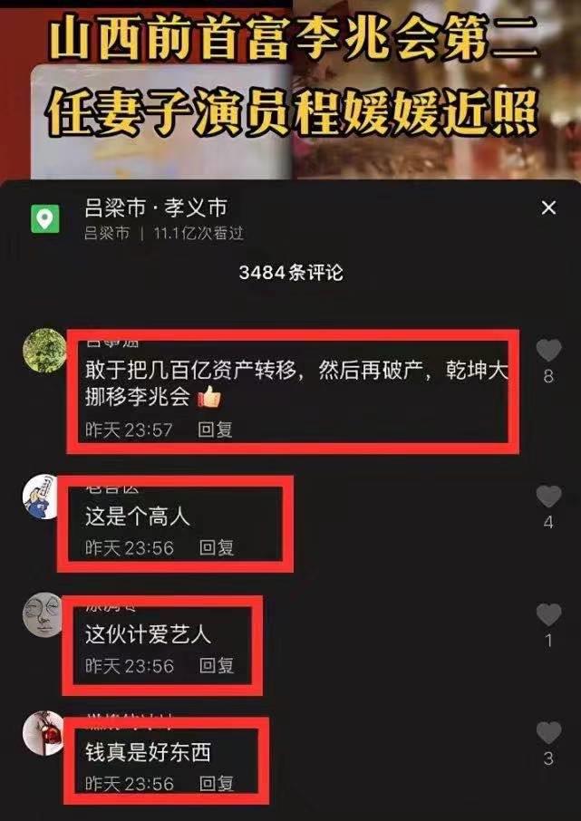Select the 3484条评论 comments header
This screenshot has width=581, height=821.
coord(291,272)
